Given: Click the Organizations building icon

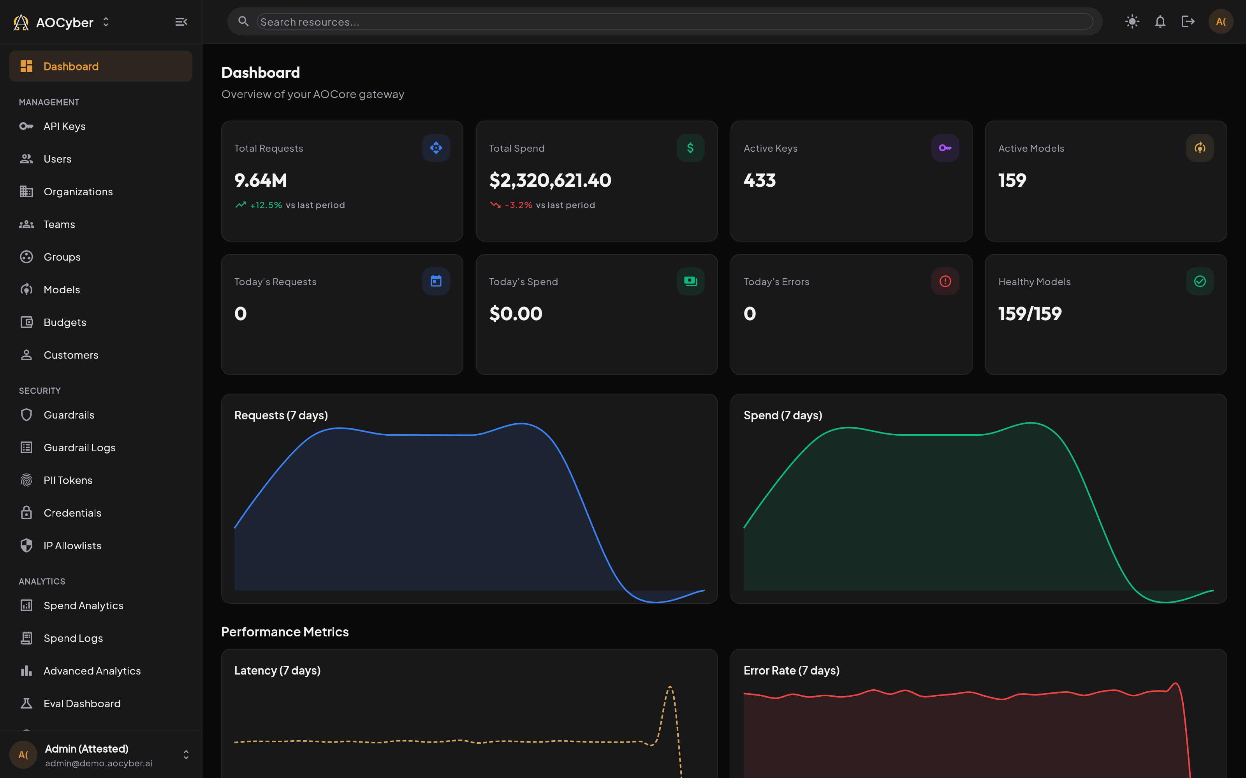Looking at the screenshot, I should point(26,191).
